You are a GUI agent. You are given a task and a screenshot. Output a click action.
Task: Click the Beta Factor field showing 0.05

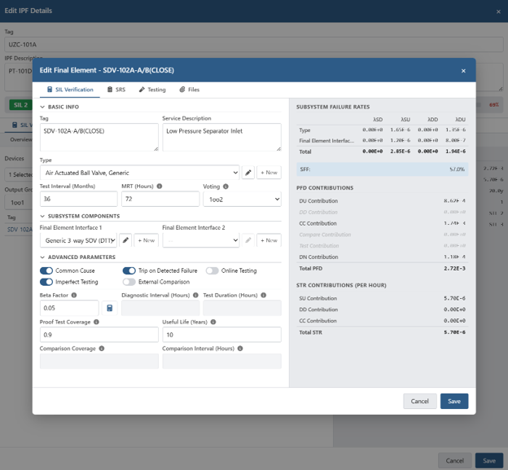pyautogui.click(x=69, y=308)
